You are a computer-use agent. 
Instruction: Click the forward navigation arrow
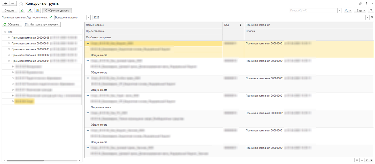click(13, 4)
